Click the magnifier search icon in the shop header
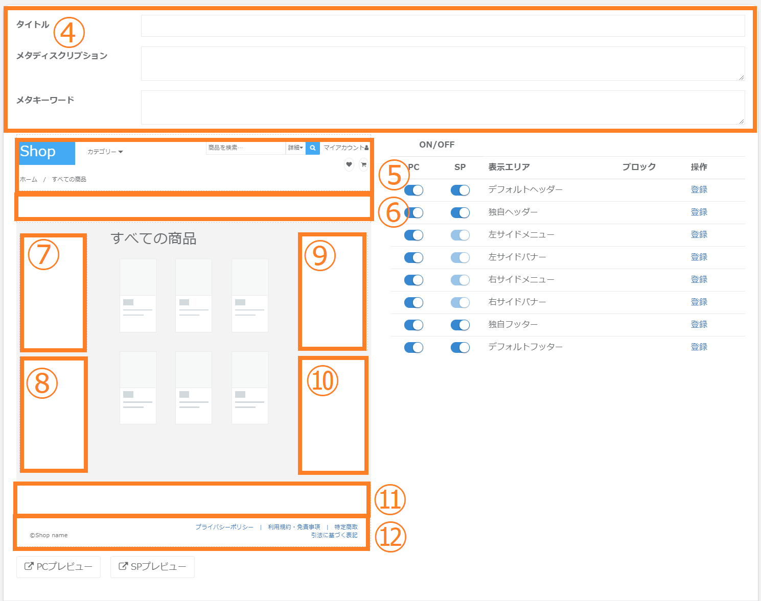The width and height of the screenshot is (761, 601). (x=313, y=148)
